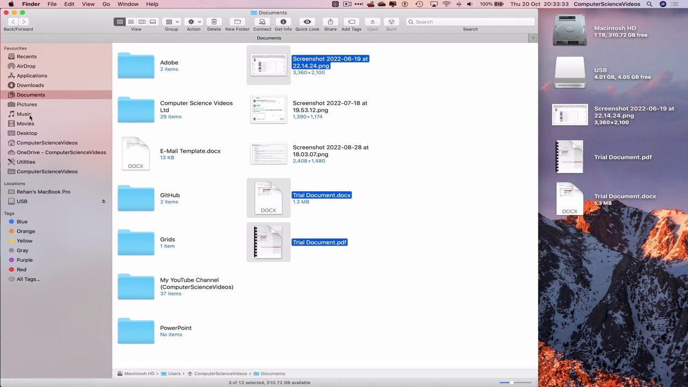Filter by the Blue tag
Viewport: 688px width, 387px height.
(x=21, y=222)
